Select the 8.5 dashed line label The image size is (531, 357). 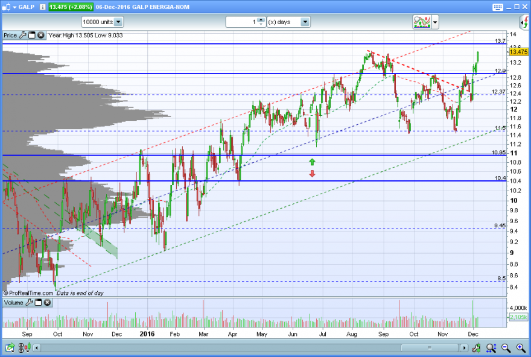(x=501, y=279)
